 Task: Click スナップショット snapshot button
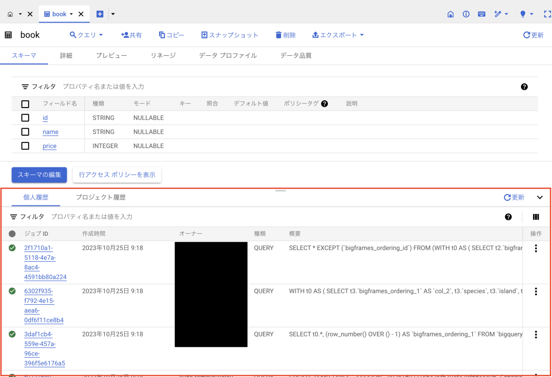(x=230, y=35)
